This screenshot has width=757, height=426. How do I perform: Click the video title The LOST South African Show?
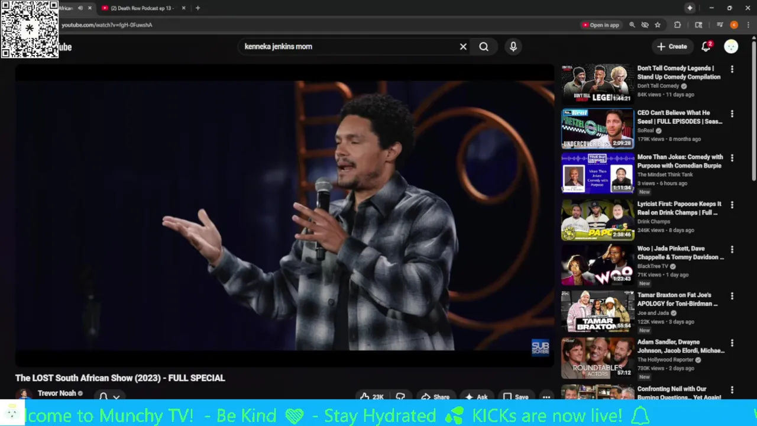tap(120, 377)
